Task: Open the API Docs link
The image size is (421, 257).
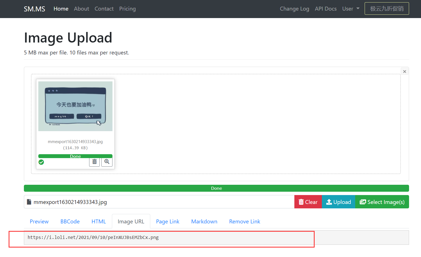Action: tap(326, 9)
